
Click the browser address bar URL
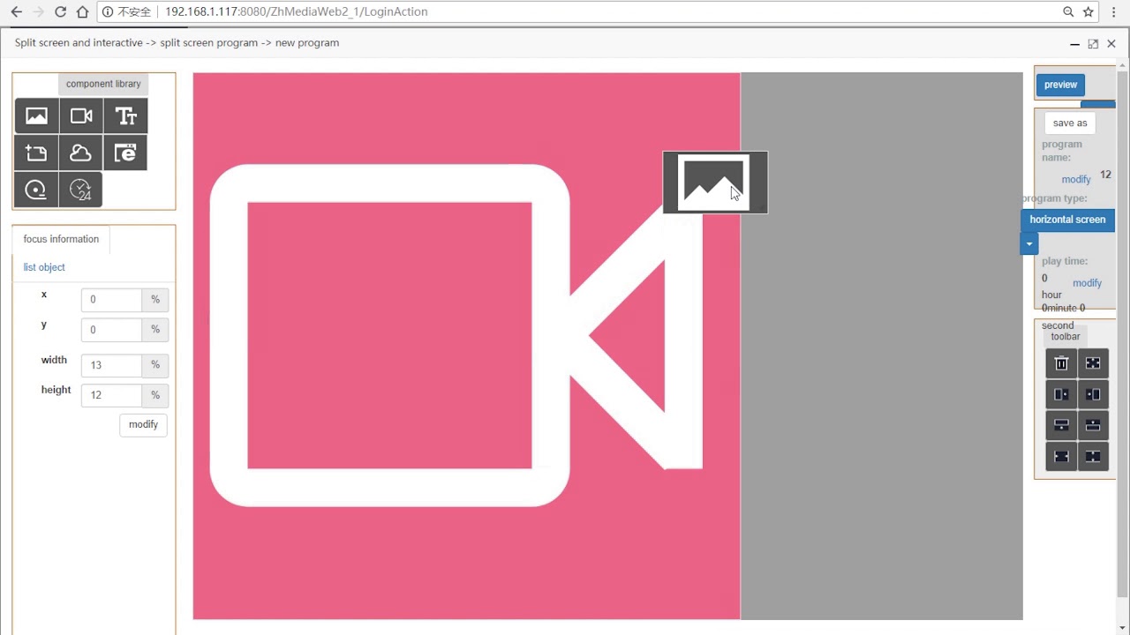click(297, 11)
